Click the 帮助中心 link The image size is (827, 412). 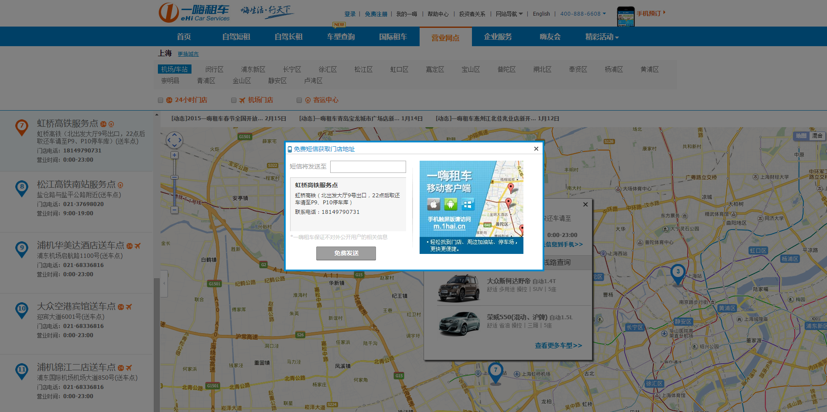pos(438,14)
